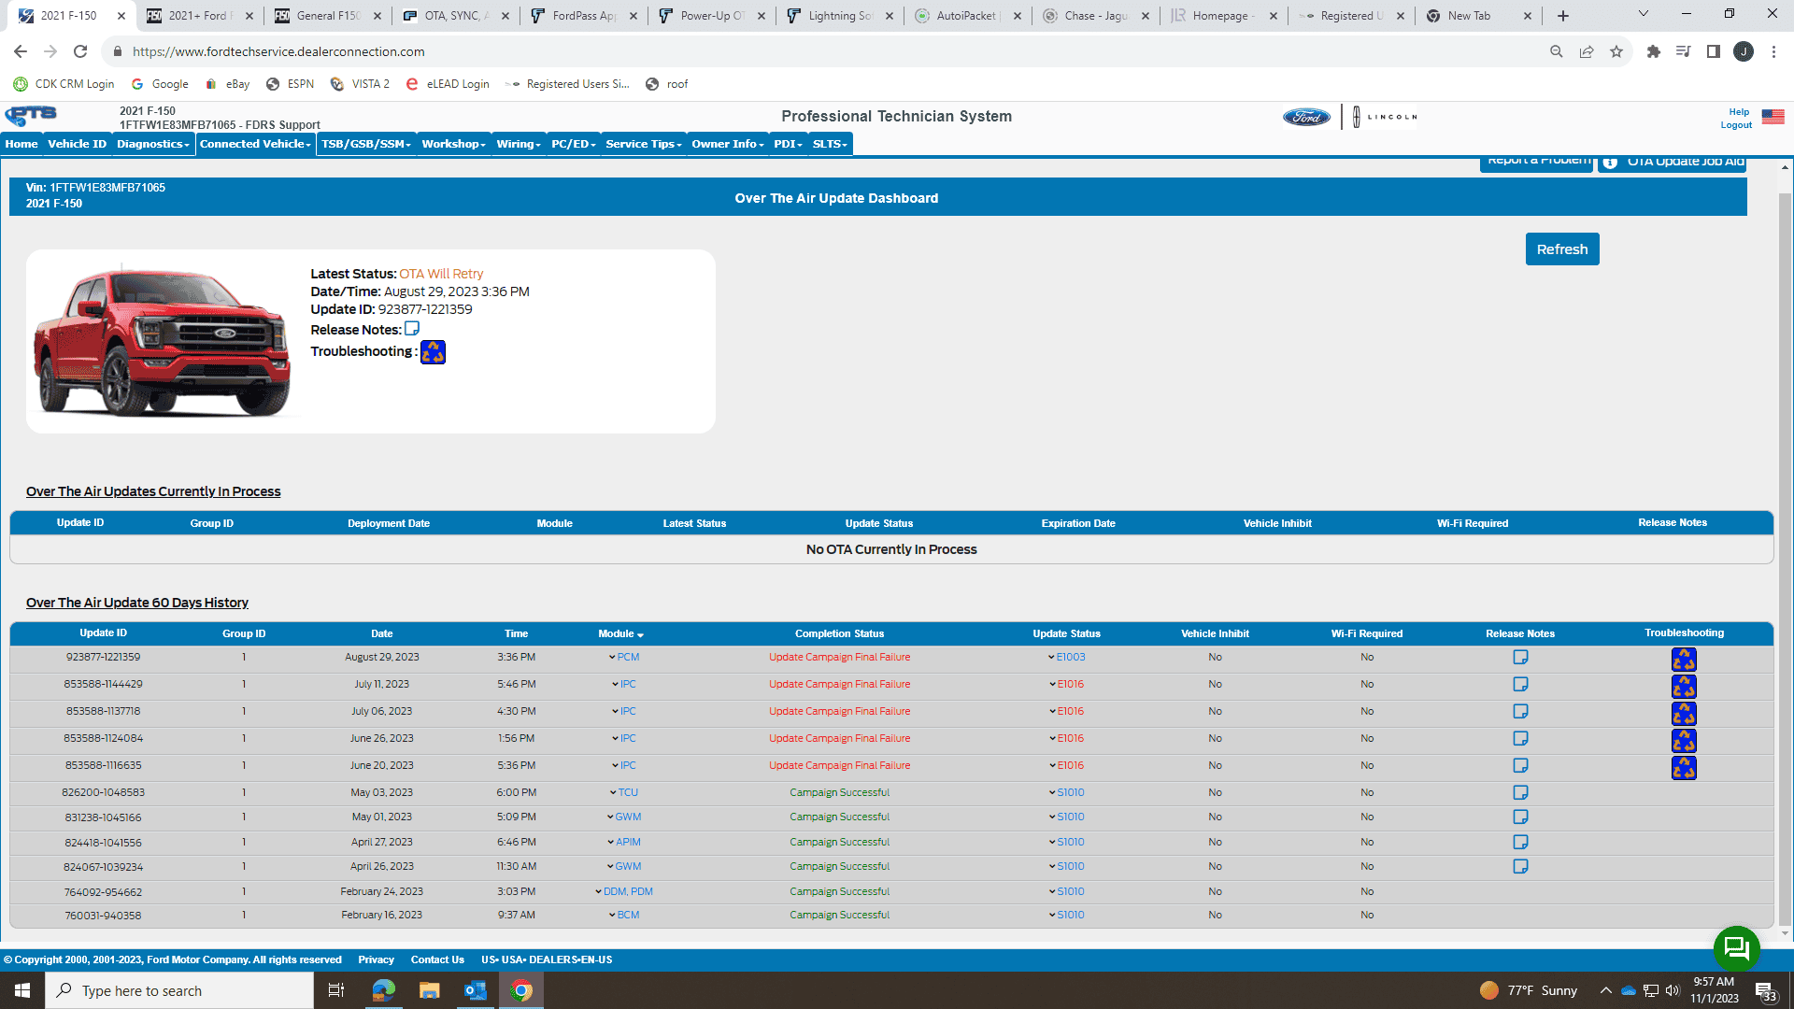
Task: Open the TSB/GSB/SSM menu tab
Action: coord(364,144)
